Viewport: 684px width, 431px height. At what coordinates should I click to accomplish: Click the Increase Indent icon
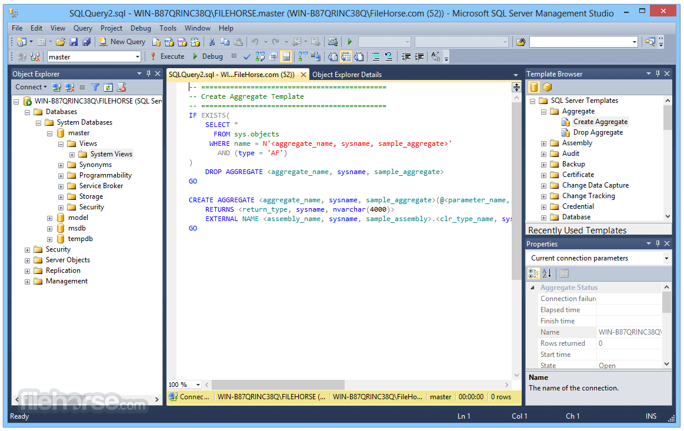pos(419,56)
